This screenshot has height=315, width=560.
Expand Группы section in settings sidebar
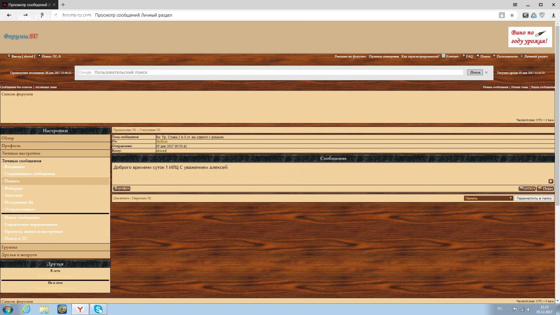coord(9,247)
